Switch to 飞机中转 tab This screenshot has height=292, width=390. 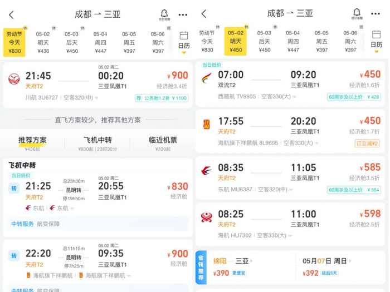(97, 143)
